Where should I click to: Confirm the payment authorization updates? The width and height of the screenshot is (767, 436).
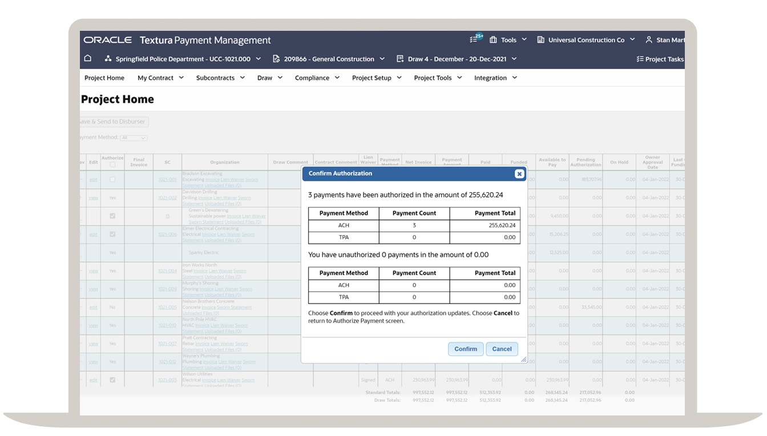tap(465, 349)
